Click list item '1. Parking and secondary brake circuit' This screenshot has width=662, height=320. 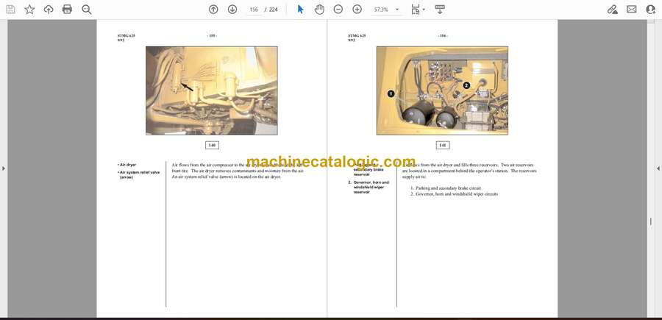[x=446, y=188]
